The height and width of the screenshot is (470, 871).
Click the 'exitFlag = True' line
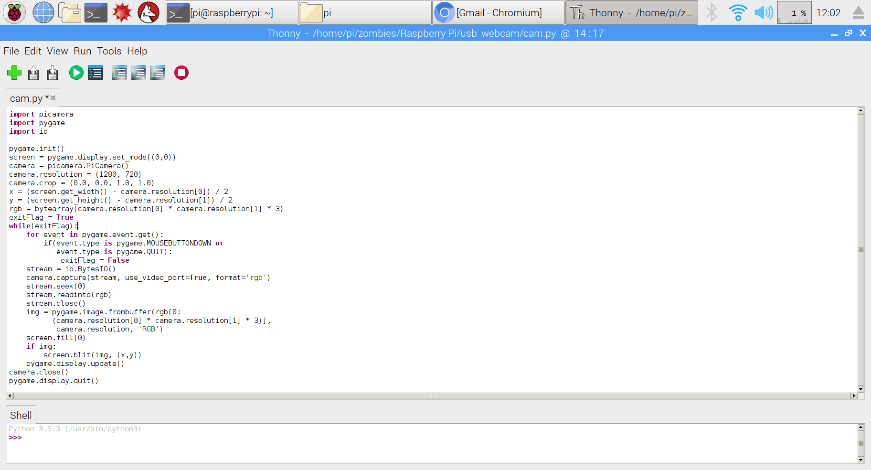(x=41, y=217)
